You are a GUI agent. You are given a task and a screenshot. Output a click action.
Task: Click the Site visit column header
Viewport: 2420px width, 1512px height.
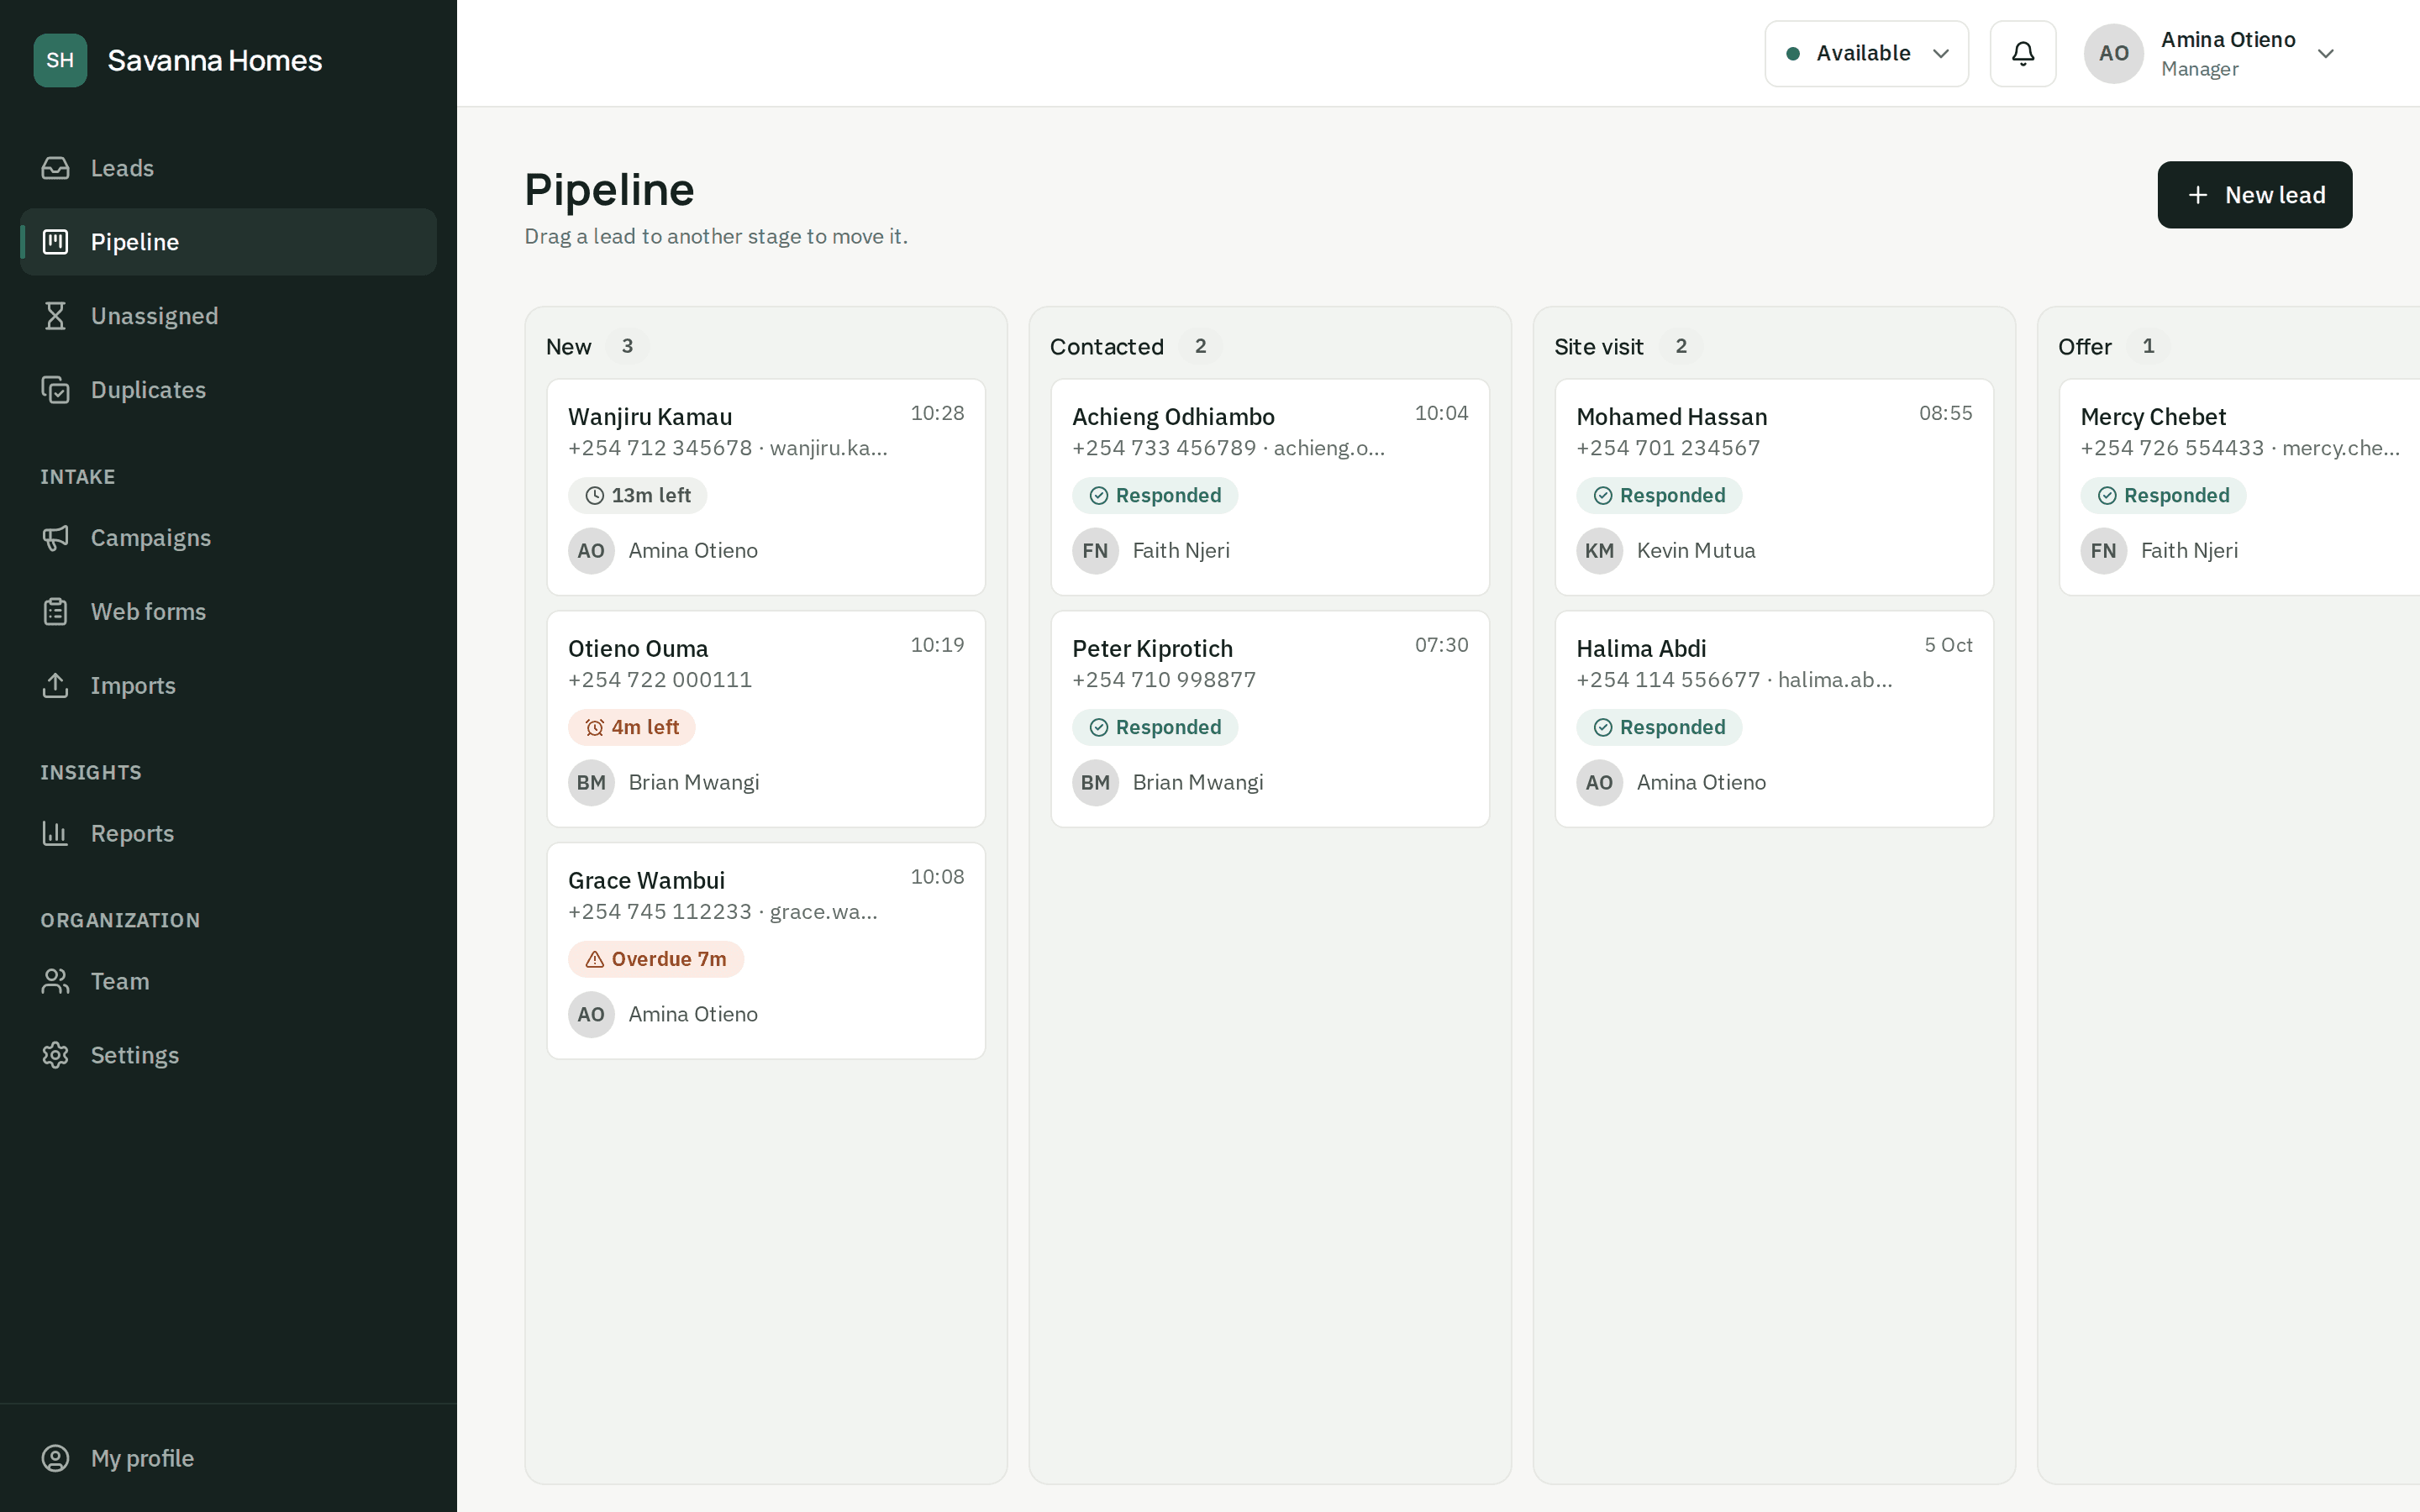tap(1599, 347)
